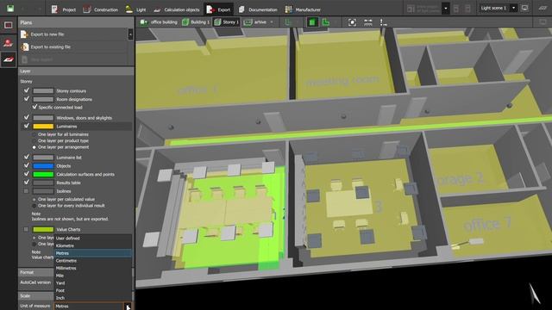Choose Foot from unit list
The width and height of the screenshot is (552, 310).
click(x=93, y=290)
